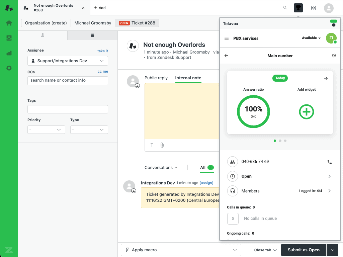Switch to ticket fields panel tab
This screenshot has height=257, width=343.
pos(93,35)
